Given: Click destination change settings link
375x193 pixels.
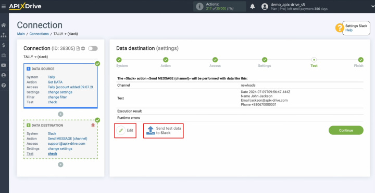Looking at the screenshot, I should (x=60, y=148).
